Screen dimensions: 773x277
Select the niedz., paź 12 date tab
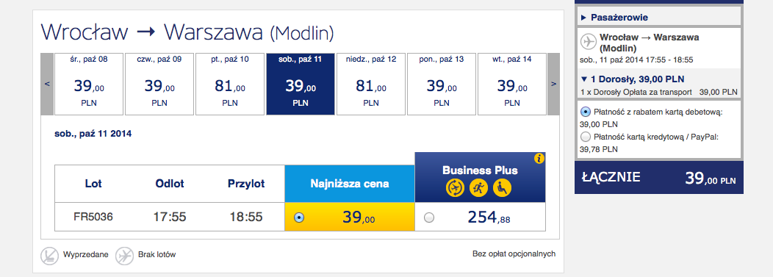point(371,84)
